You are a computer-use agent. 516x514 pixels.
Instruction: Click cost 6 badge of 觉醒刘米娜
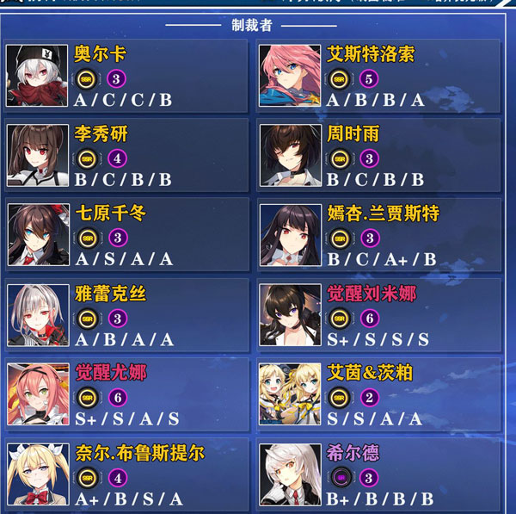370,319
